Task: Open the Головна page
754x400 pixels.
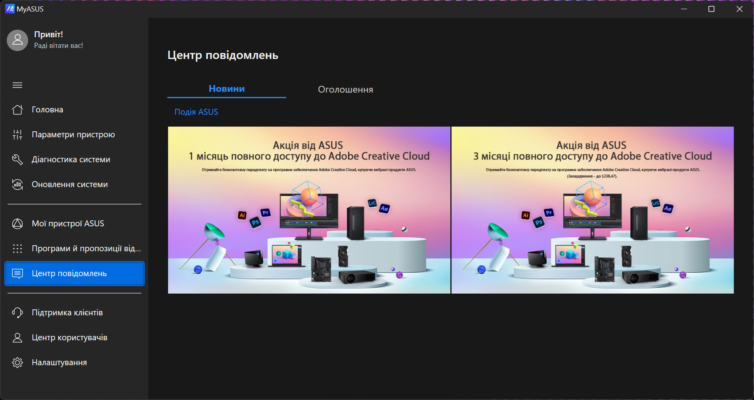Action: [x=75, y=110]
